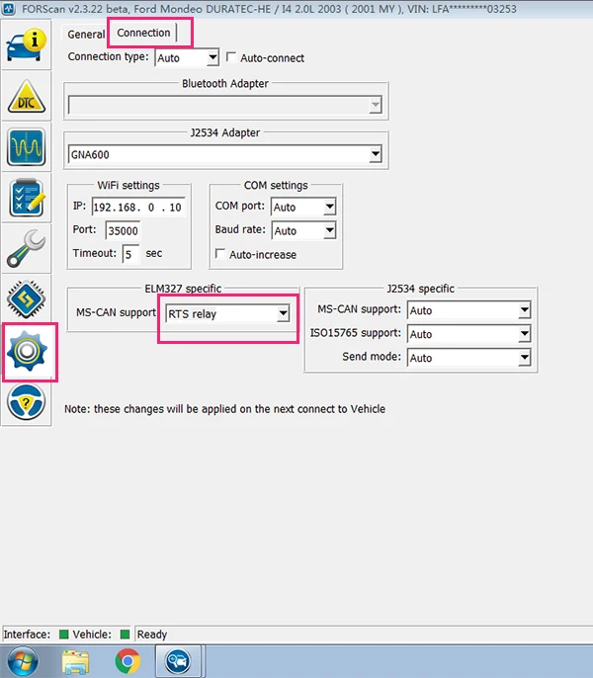Click the Interface green status indicator
Viewport: 593px width, 678px height.
coord(63,635)
